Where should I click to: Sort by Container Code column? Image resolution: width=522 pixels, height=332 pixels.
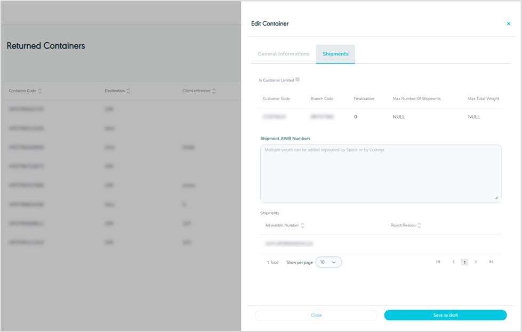click(40, 91)
